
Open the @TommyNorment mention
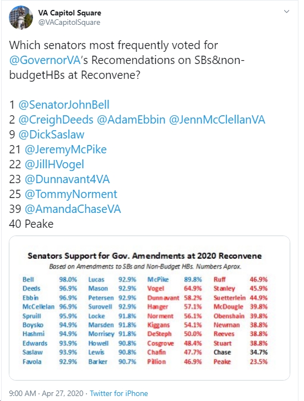(70, 194)
